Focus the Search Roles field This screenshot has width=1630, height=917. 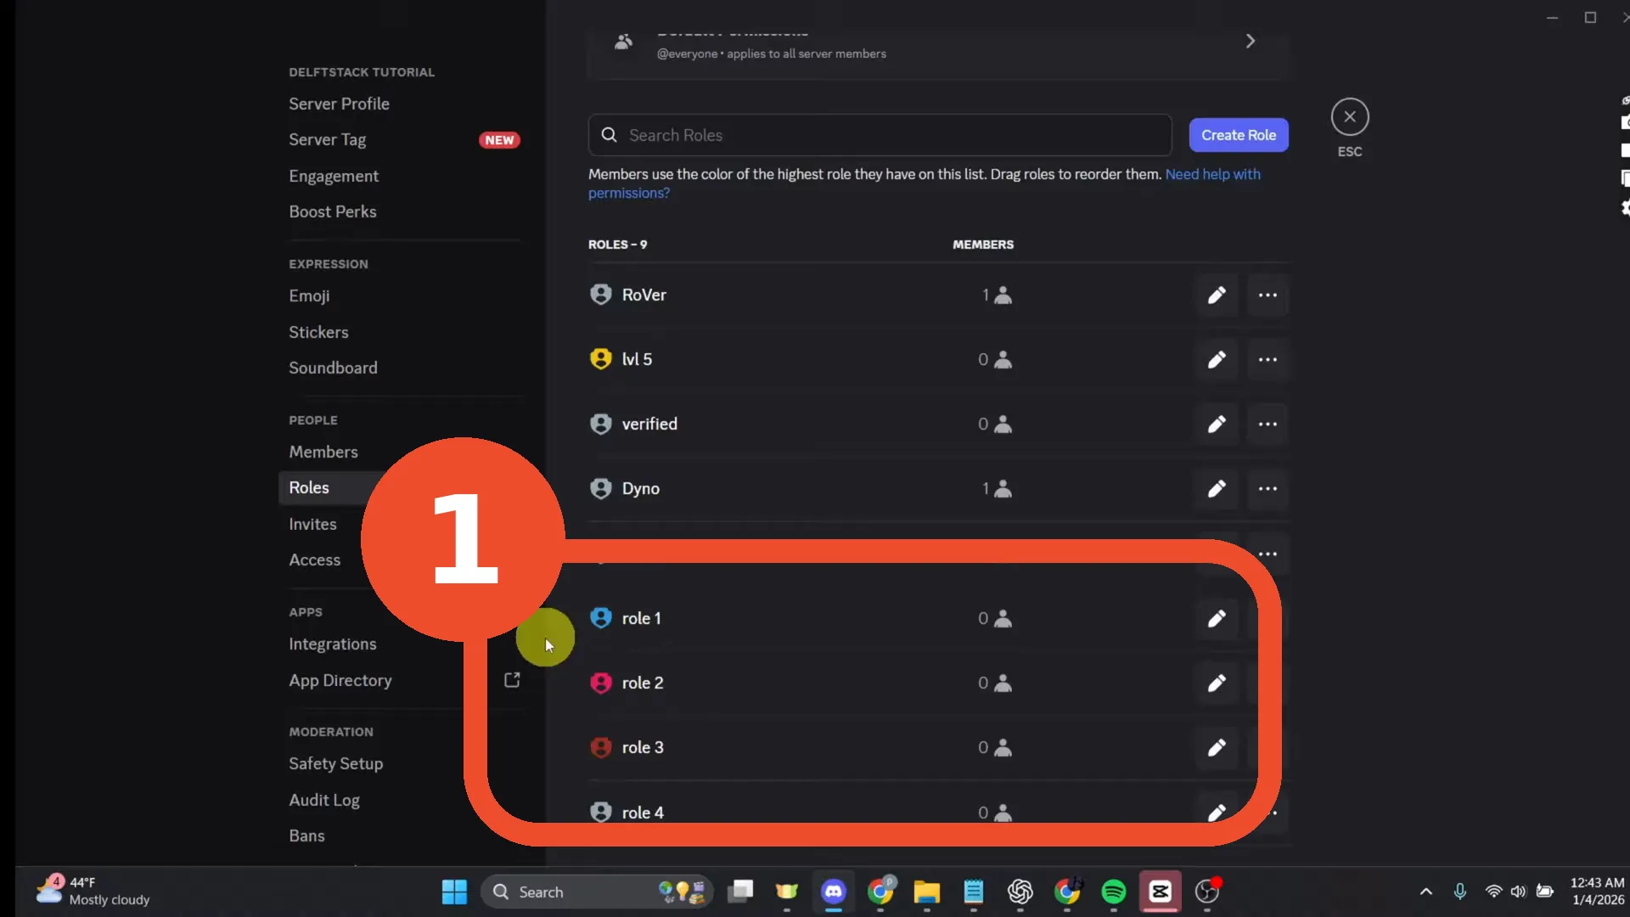(x=880, y=135)
